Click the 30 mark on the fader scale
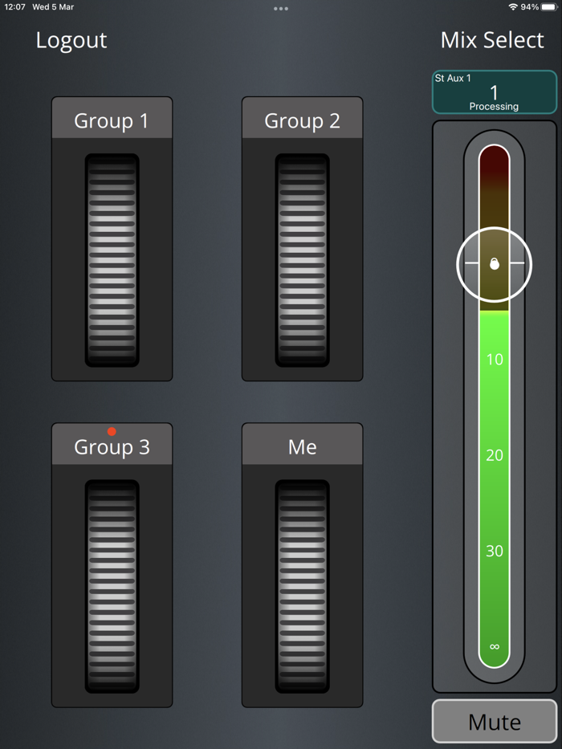 point(494,551)
